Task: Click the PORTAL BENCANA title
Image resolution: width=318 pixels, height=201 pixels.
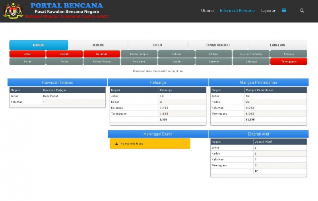Action: (x=67, y=6)
